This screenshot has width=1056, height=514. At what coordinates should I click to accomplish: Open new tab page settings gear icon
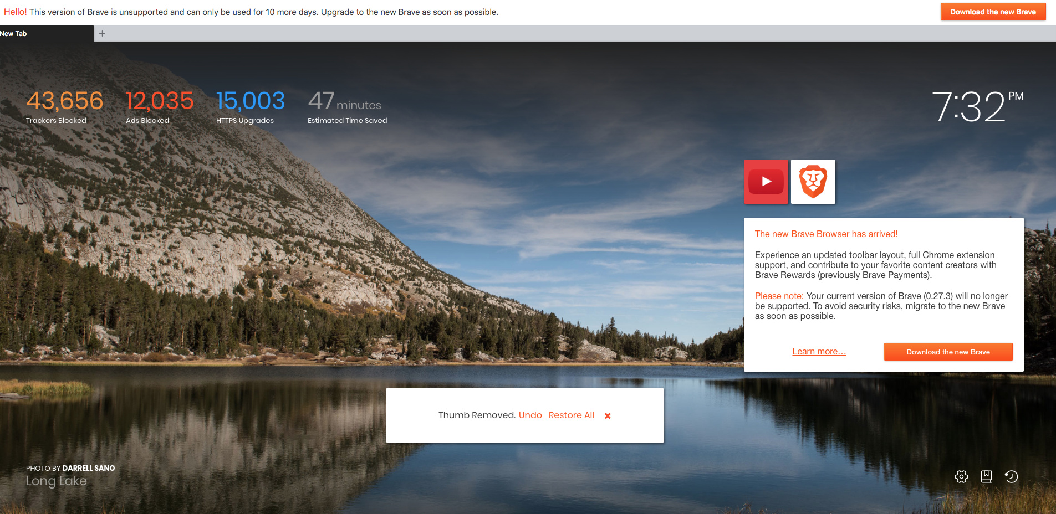(x=962, y=476)
